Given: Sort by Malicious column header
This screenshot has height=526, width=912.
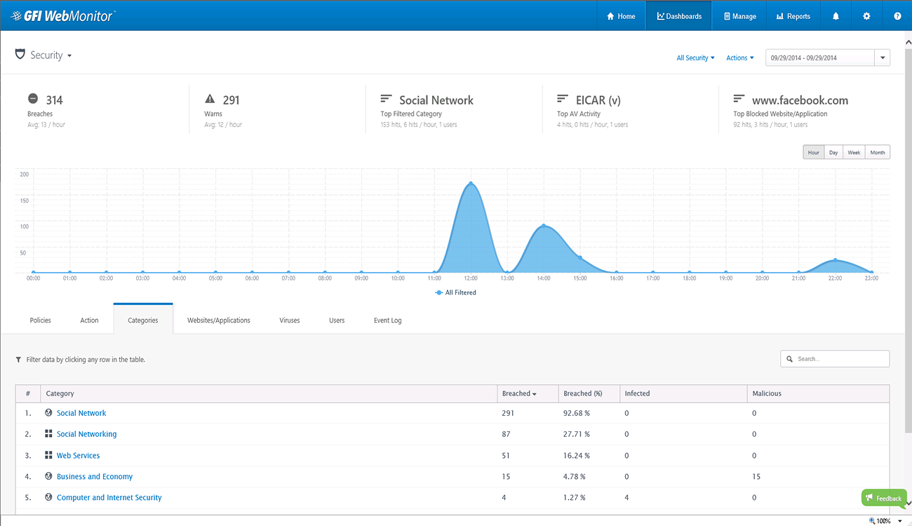Looking at the screenshot, I should [x=817, y=393].
